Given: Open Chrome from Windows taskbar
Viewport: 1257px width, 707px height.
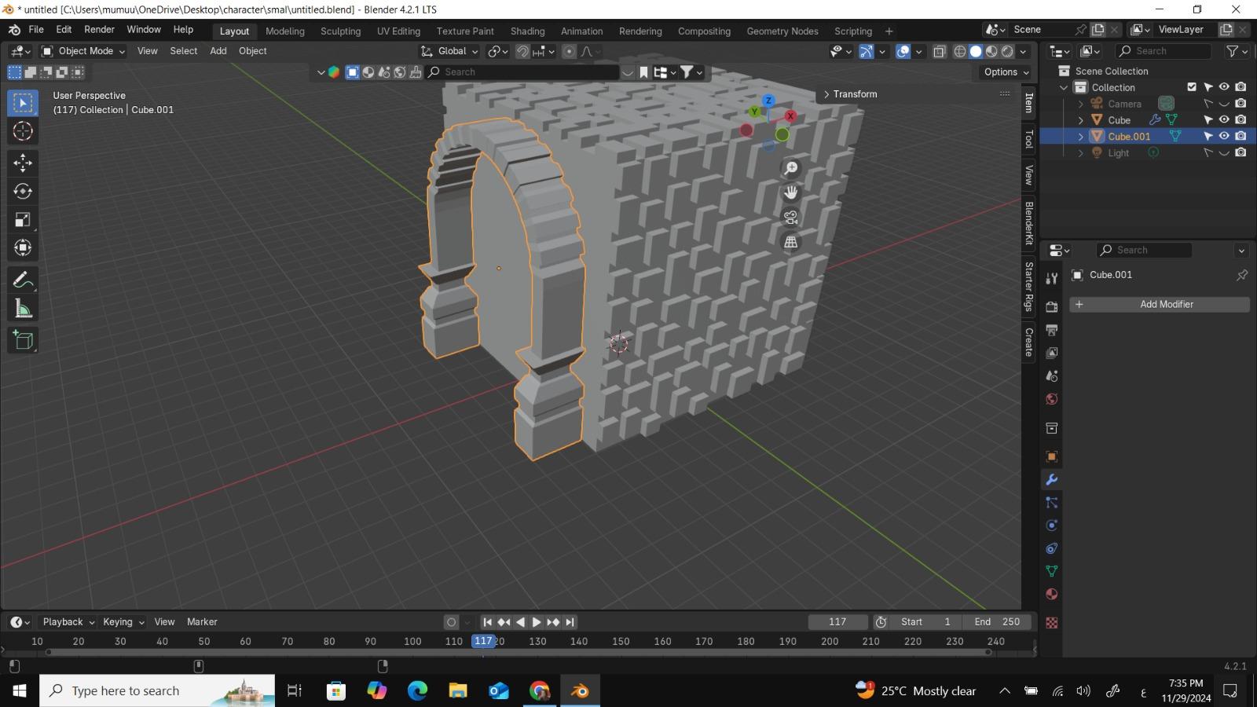Looking at the screenshot, I should [540, 691].
